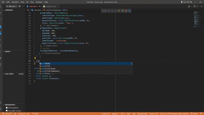Open Dart DevTools from status bar
Image resolution: width=204 pixels, height=115 pixels.
pyautogui.click(x=142, y=114)
